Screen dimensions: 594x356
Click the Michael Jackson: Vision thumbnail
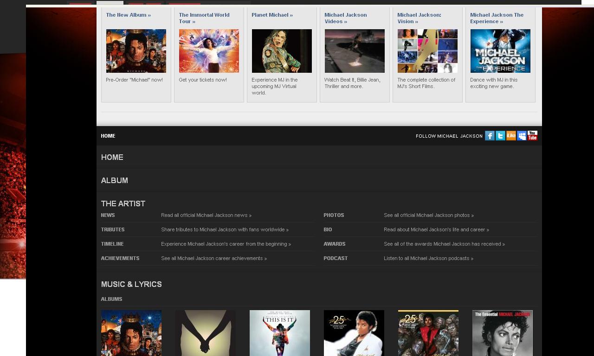coord(427,51)
